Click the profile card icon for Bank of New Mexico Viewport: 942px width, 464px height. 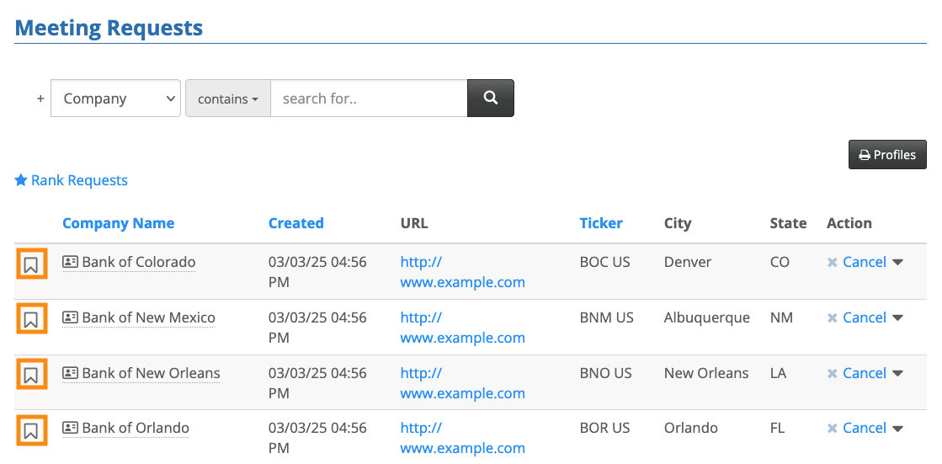click(71, 317)
